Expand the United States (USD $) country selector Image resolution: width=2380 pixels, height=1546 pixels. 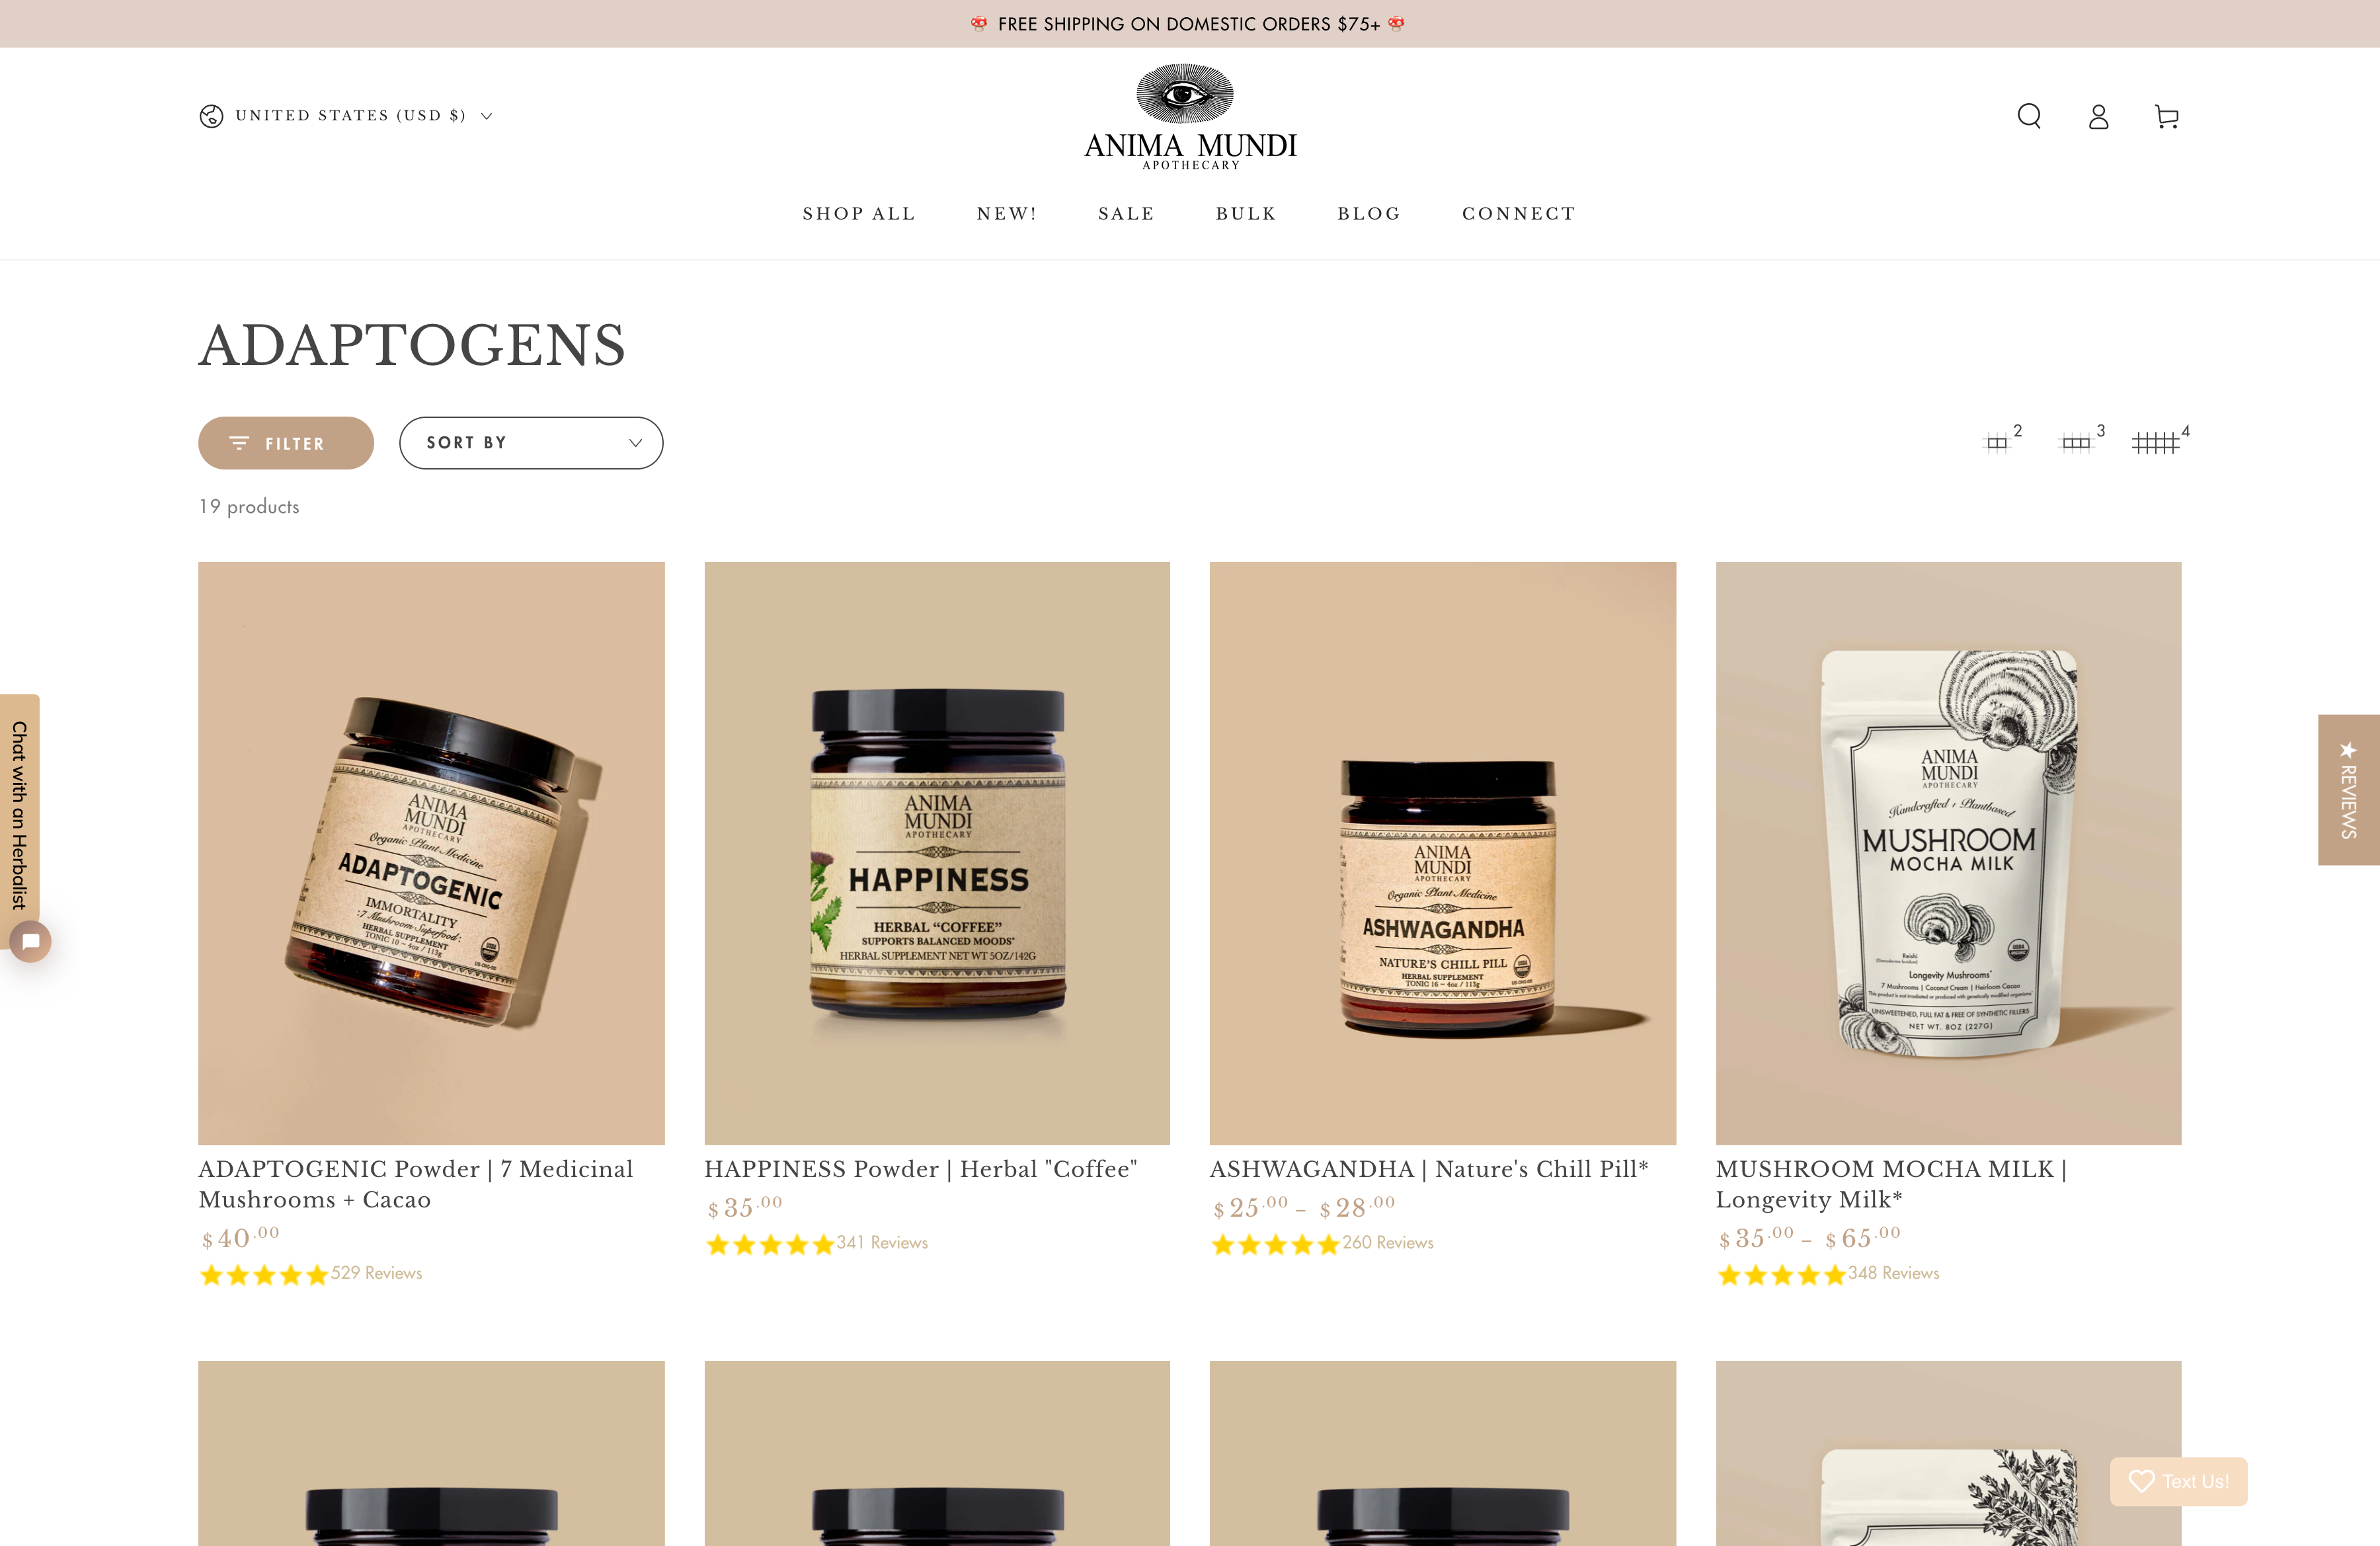[x=347, y=116]
